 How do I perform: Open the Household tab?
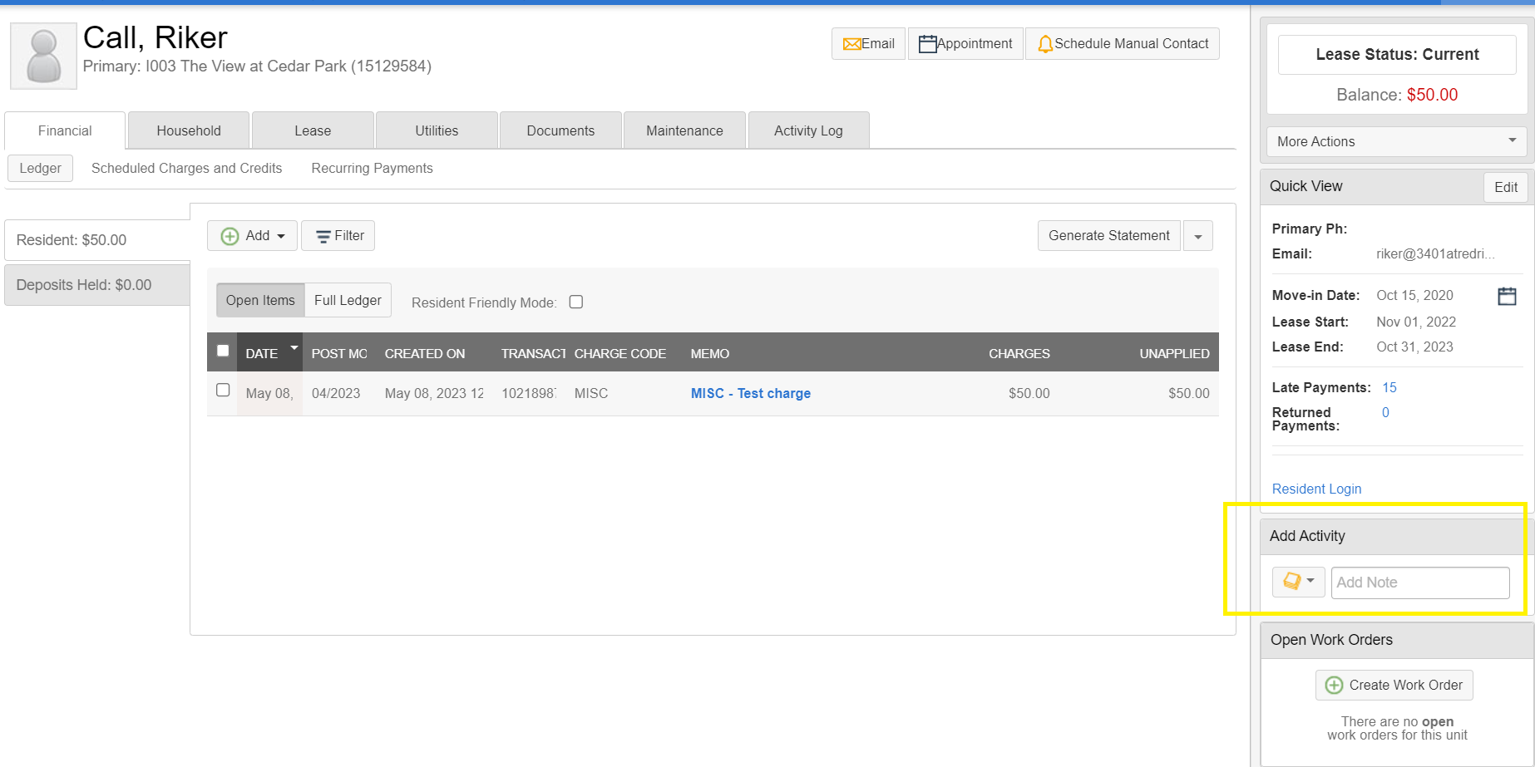coord(189,130)
